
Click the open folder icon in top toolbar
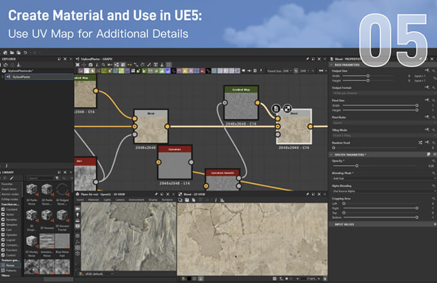(12, 53)
